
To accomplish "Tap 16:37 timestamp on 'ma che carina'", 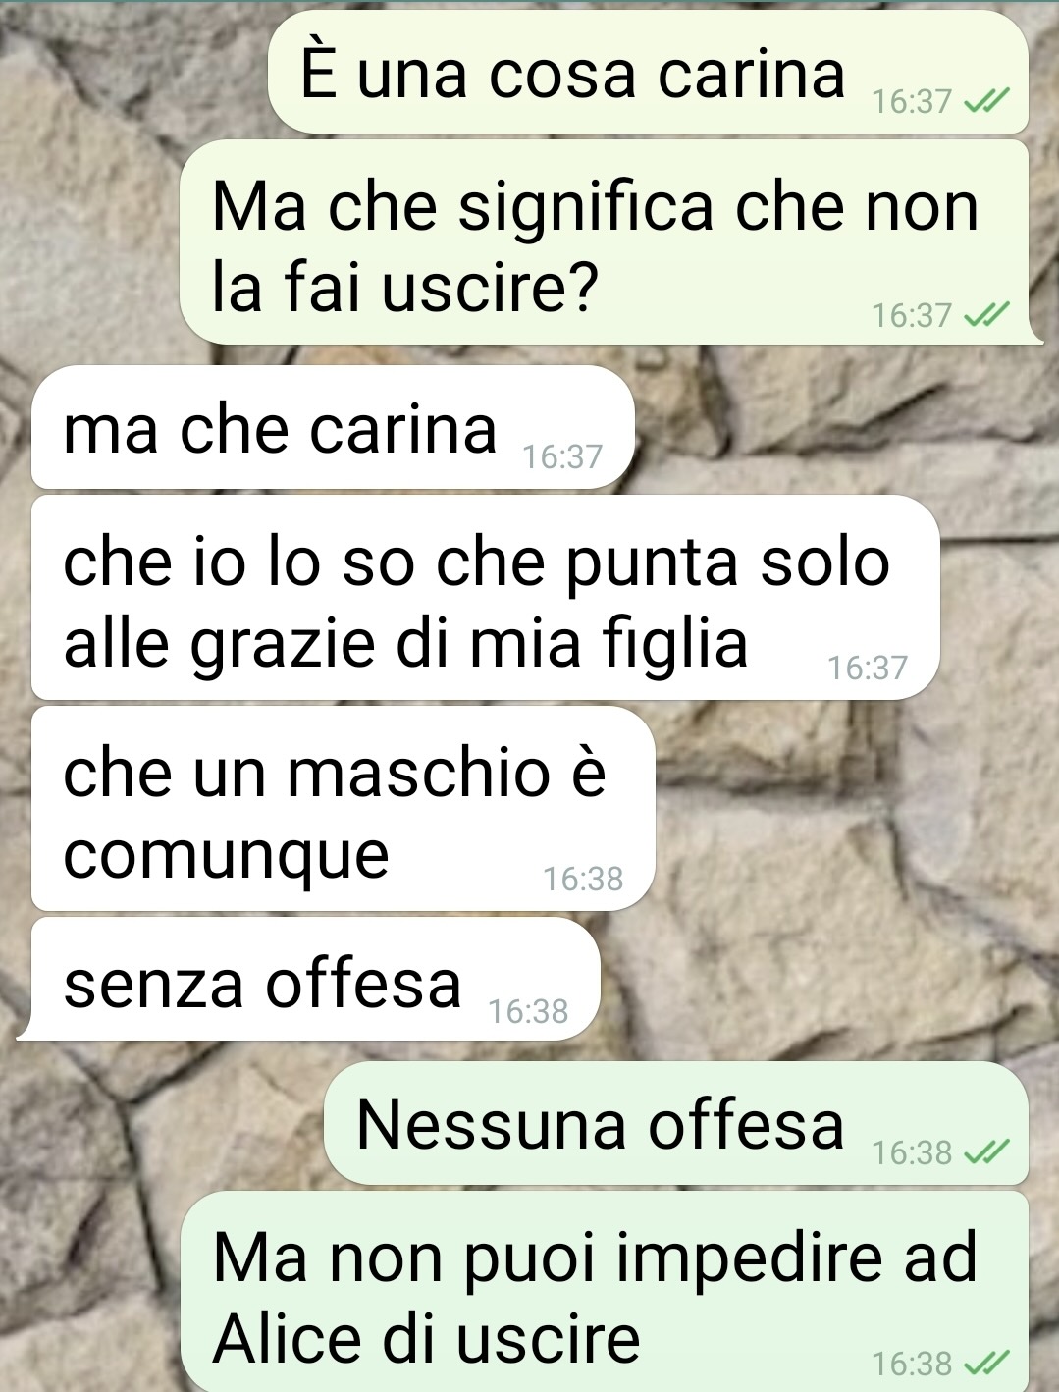I will click(562, 456).
